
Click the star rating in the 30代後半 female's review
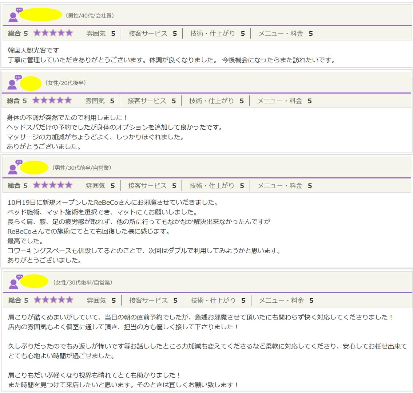[x=53, y=300]
